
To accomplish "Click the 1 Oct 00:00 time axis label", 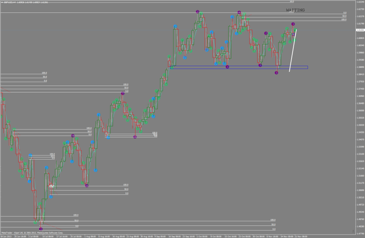I will coord(202,236).
